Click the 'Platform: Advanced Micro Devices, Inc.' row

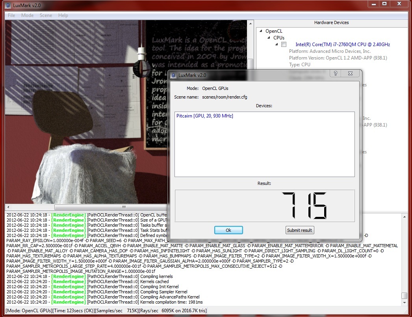(x=330, y=51)
